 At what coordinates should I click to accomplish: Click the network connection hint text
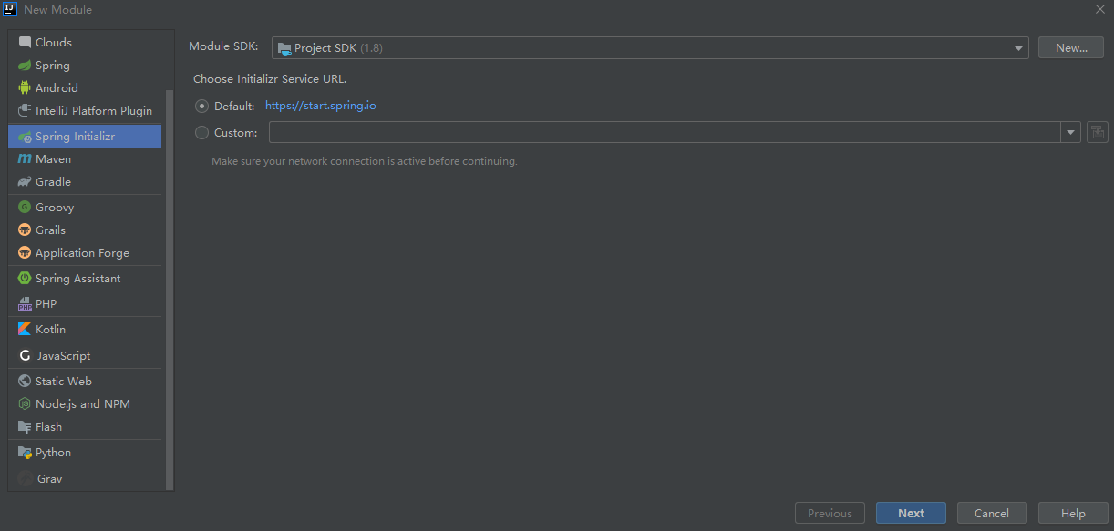(365, 161)
